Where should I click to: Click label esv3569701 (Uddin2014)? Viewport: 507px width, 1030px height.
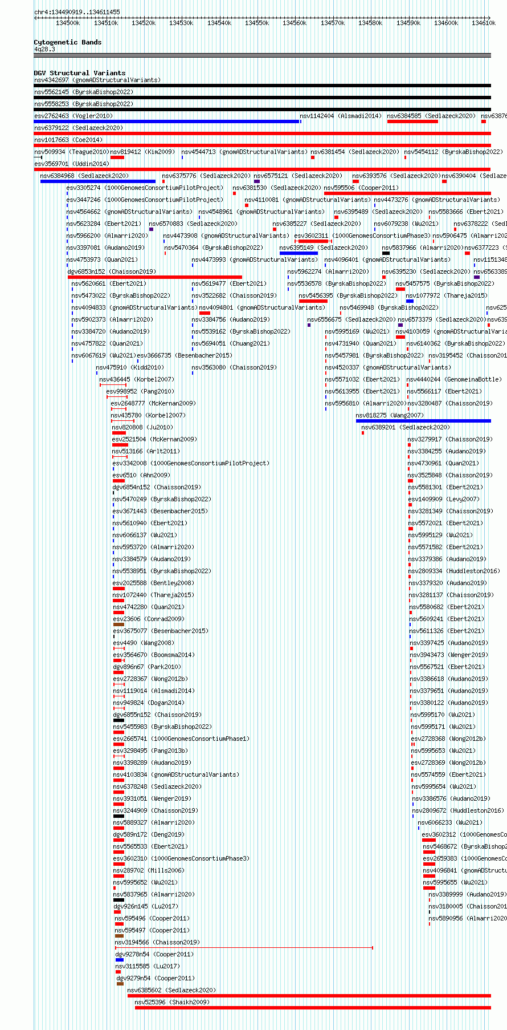tap(71, 164)
